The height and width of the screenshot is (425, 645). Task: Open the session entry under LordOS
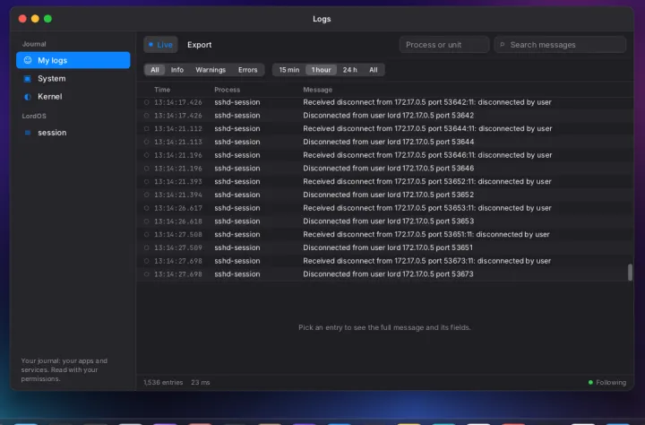73,133
